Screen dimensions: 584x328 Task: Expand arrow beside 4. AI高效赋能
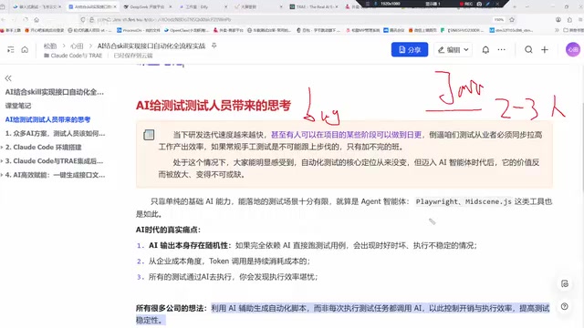2,175
